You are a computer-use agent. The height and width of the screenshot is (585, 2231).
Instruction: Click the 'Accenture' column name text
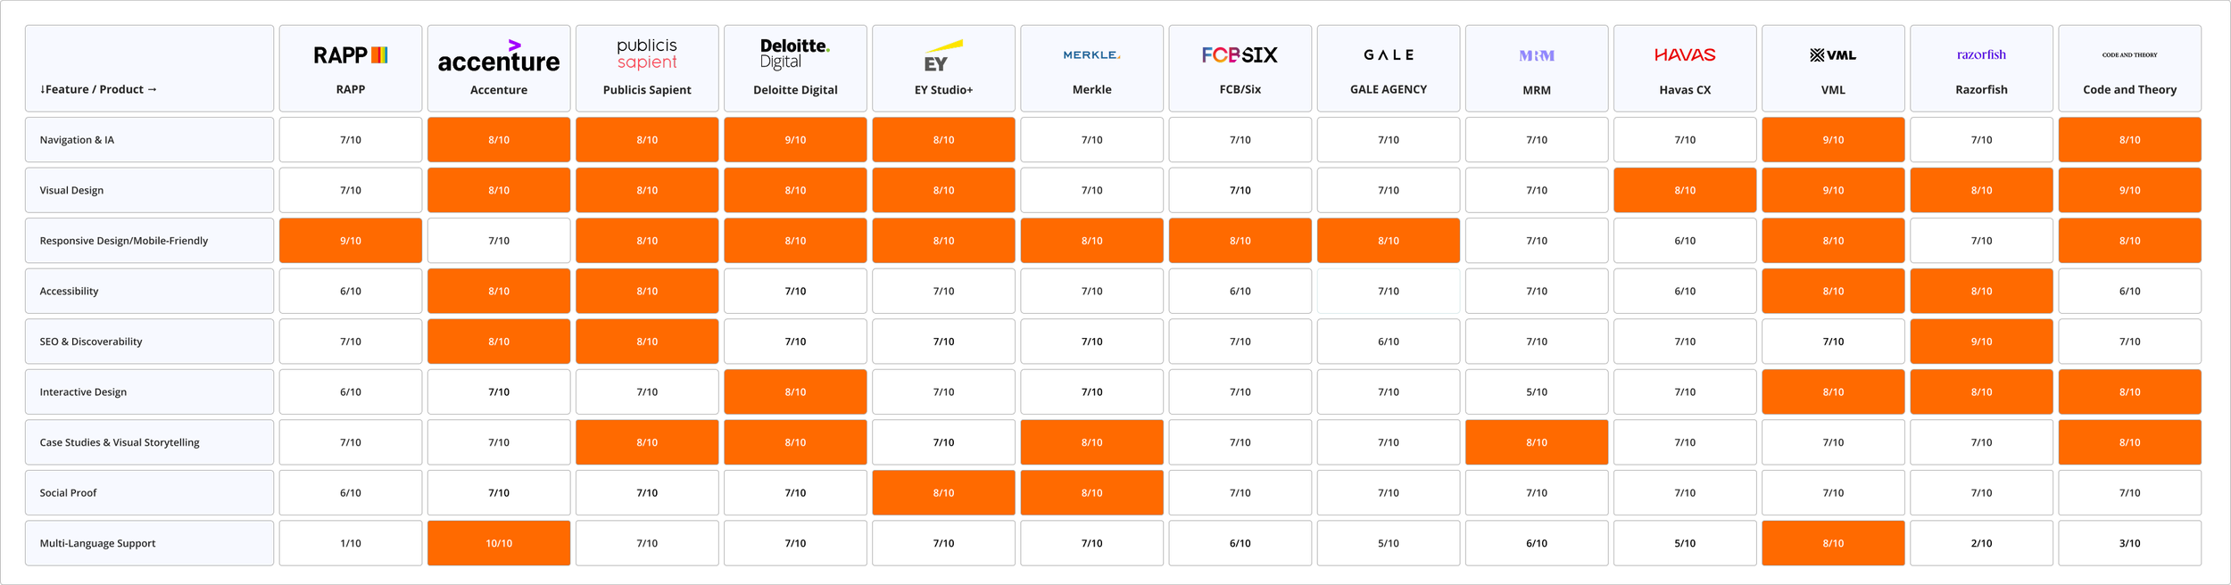point(499,90)
